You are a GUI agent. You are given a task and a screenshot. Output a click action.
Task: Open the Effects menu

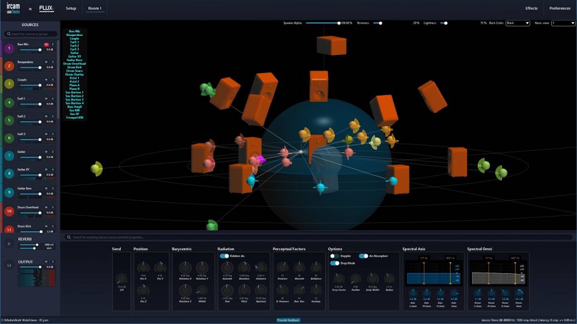pos(531,8)
